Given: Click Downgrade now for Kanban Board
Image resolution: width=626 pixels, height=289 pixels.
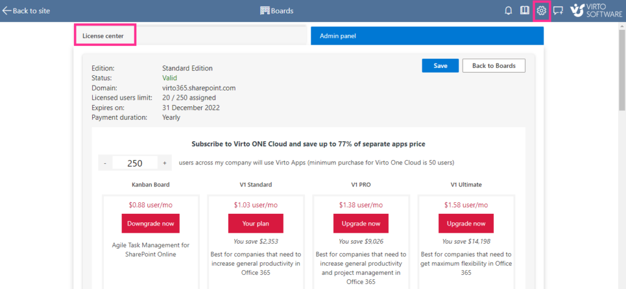Looking at the screenshot, I should [x=151, y=224].
